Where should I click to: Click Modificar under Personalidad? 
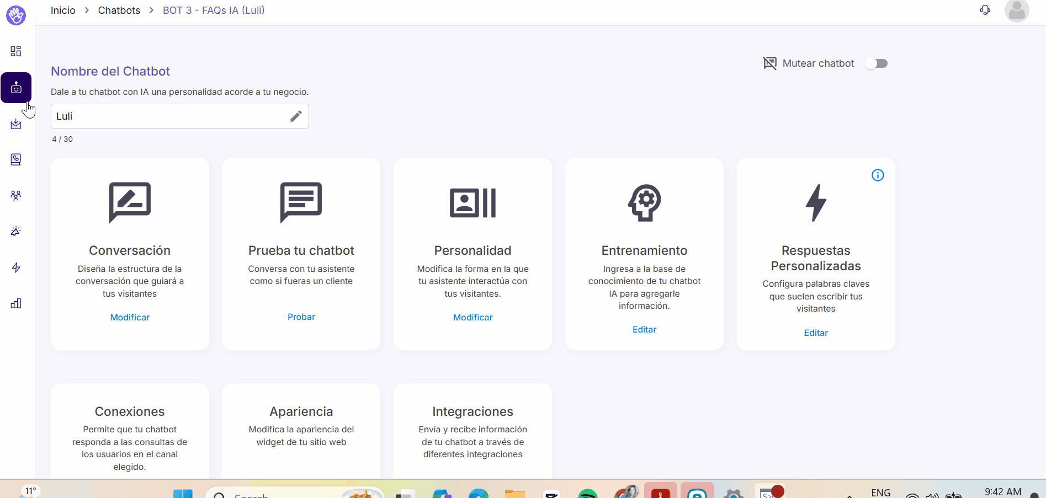point(473,317)
